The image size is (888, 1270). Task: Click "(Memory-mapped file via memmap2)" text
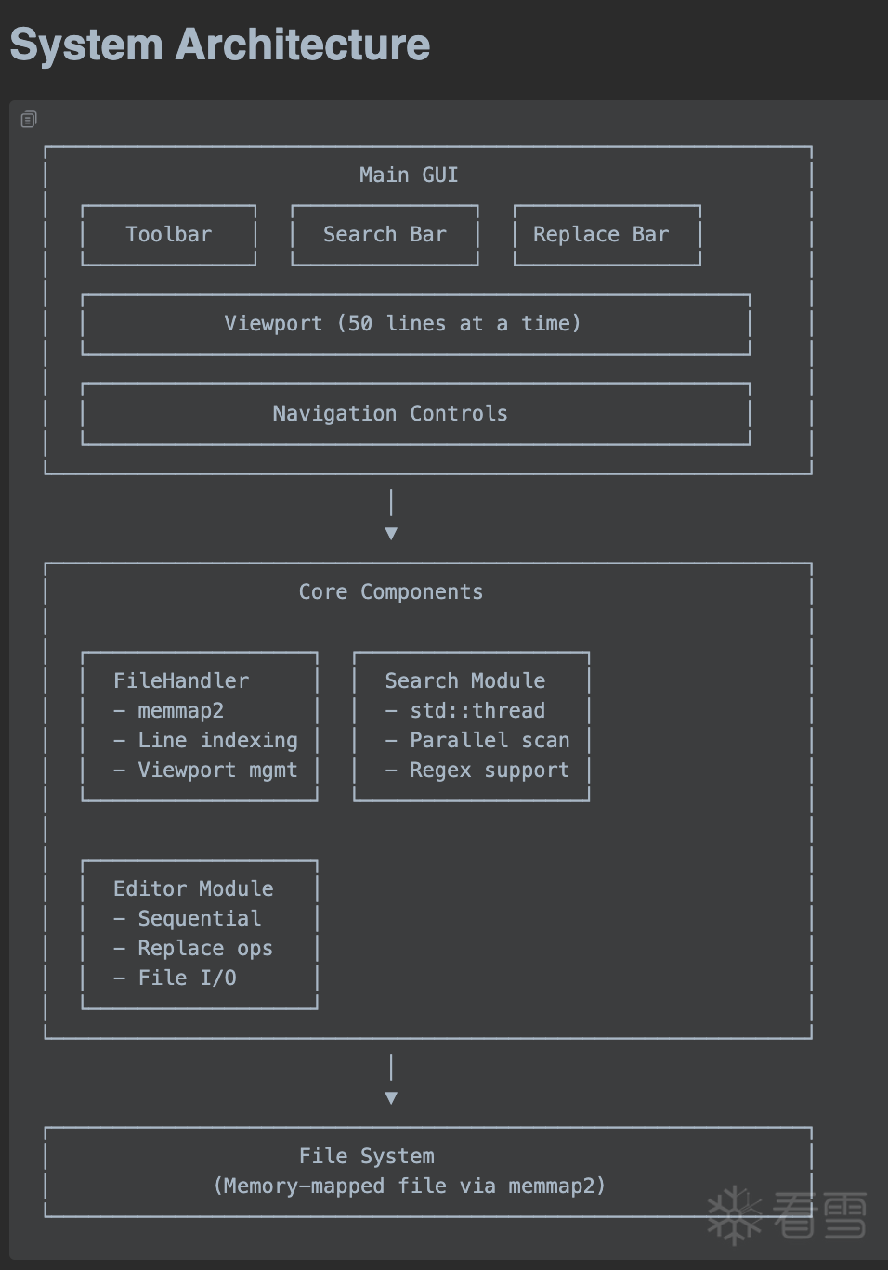point(410,1186)
